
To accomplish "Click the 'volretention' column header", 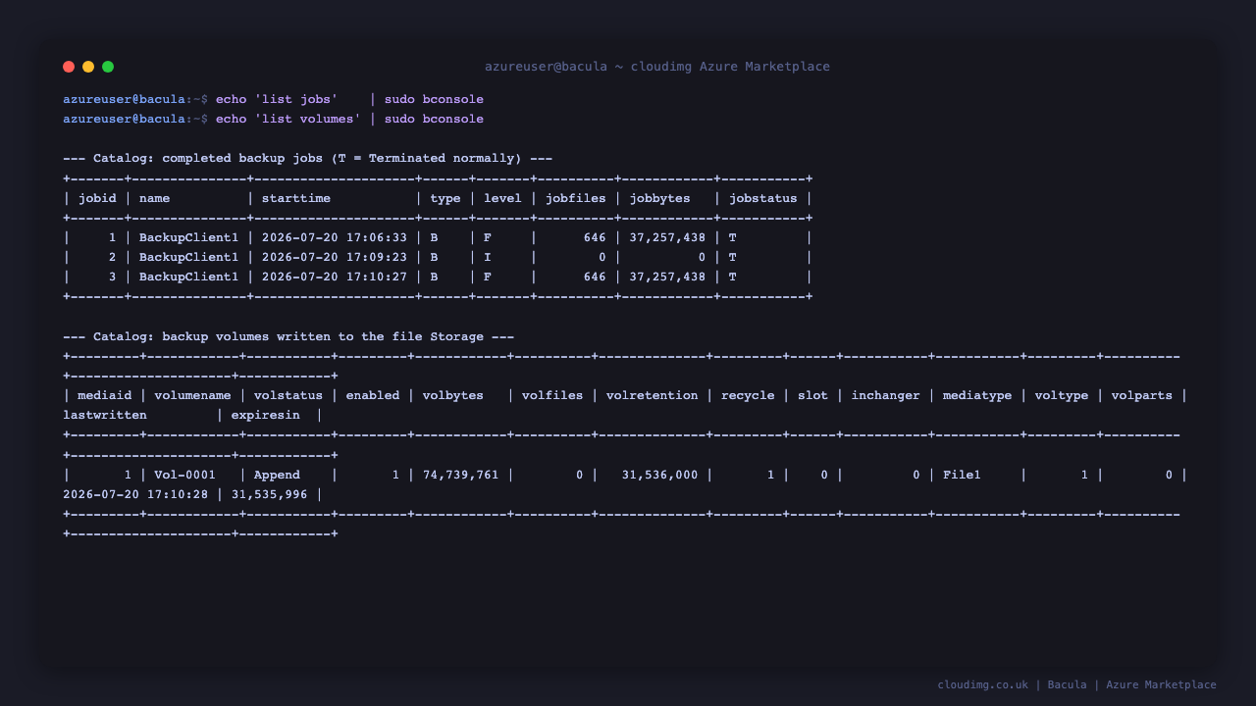I will pyautogui.click(x=653, y=396).
